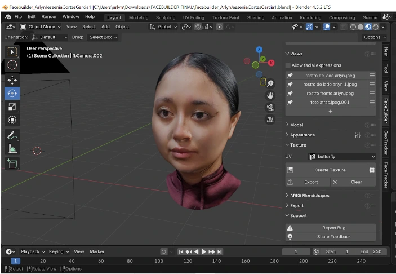Choose the Scale tool
This screenshot has height=274, width=396.
tap(12, 107)
